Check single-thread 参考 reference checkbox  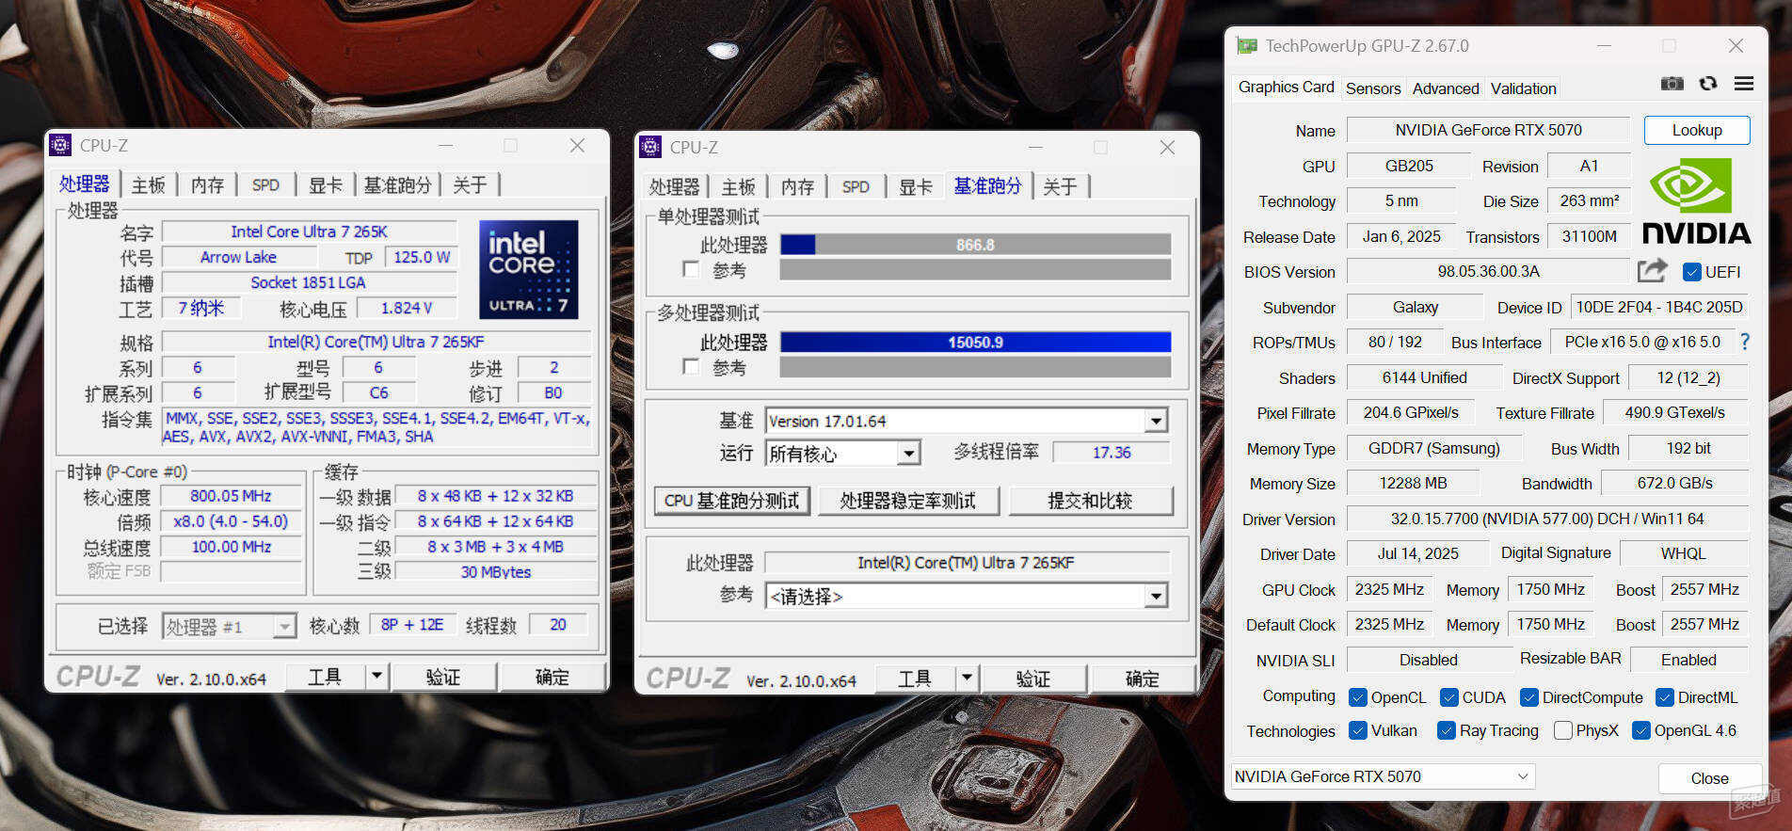[x=691, y=270]
